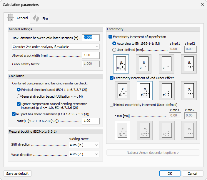This screenshot has height=180, width=207.
Task: Choose 2nd Order effect icon showing only eI
Action: click(x=167, y=91)
